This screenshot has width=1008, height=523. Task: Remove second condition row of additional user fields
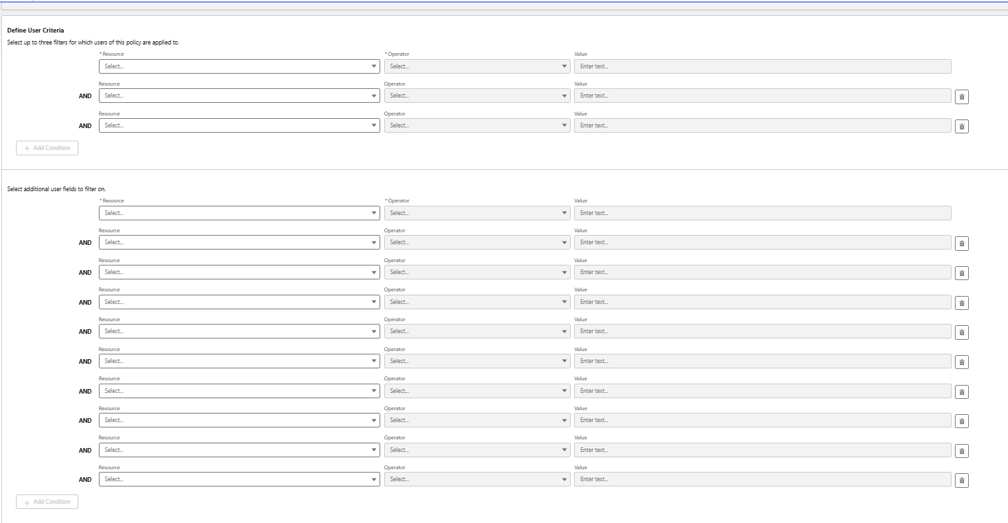(x=962, y=244)
